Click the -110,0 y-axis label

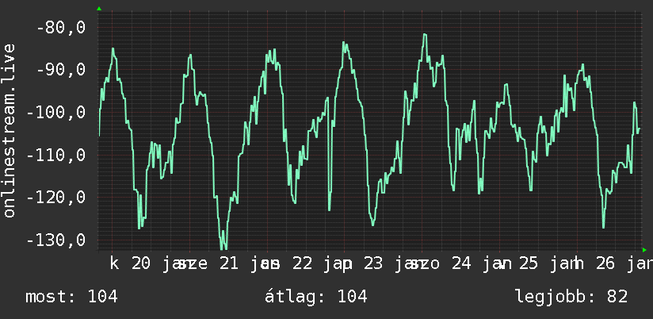[x=55, y=155]
